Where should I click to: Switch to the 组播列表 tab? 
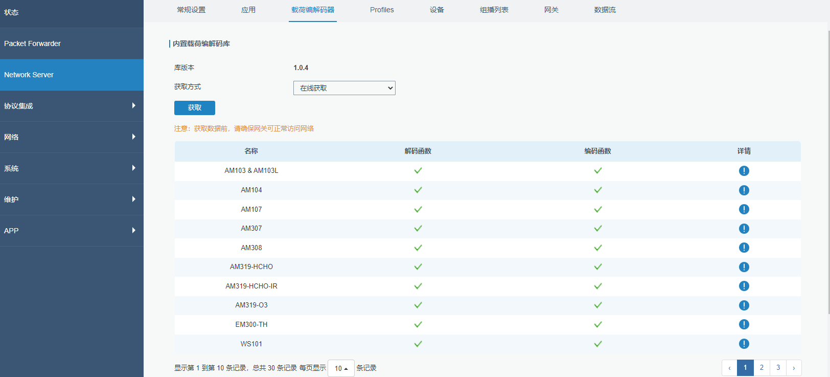click(494, 10)
